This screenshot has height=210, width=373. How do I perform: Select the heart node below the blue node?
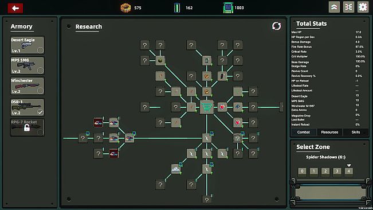pyautogui.click(x=238, y=123)
